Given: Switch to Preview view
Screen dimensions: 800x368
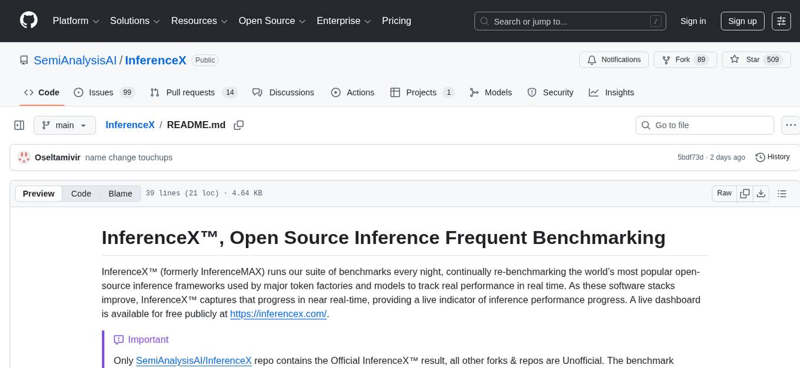Looking at the screenshot, I should click(x=39, y=193).
